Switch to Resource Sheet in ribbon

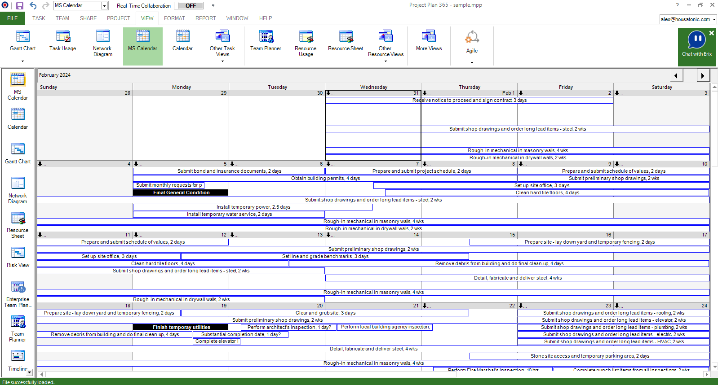345,41
